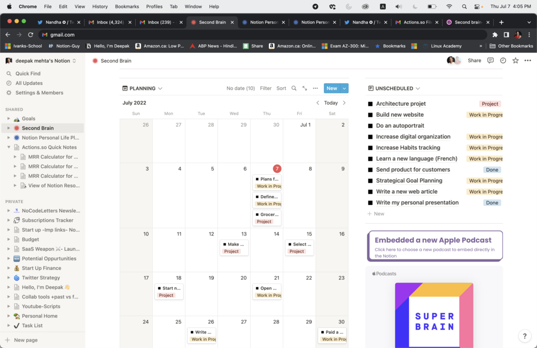Open macOS Spotlight search
Image resolution: width=537 pixels, height=348 pixels.
point(464,6)
